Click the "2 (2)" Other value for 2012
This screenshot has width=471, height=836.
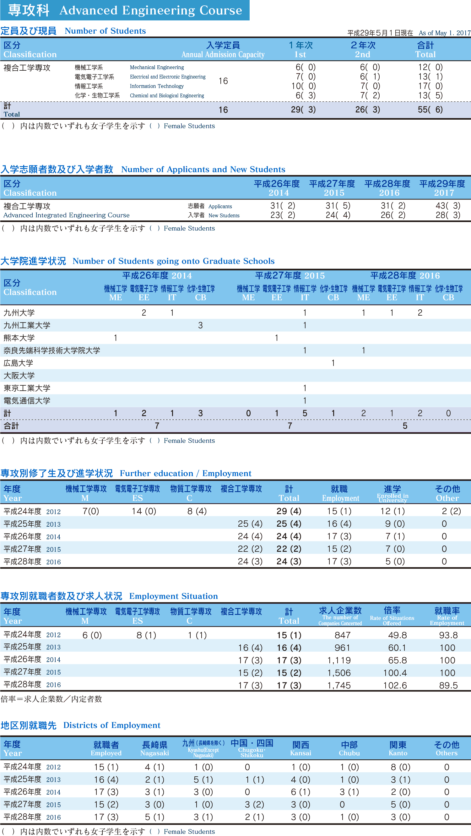coord(451,512)
